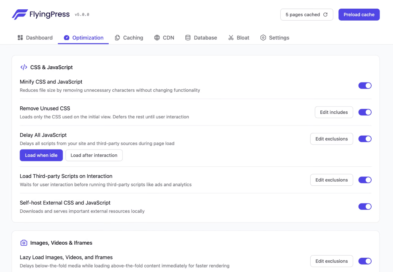Click the refresh icon beside pages cached

coord(325,15)
